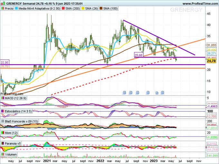Click the Mom (12) indicator icon
Image resolution: width=219 pixels, height=164 pixels.
[x=3, y=133]
